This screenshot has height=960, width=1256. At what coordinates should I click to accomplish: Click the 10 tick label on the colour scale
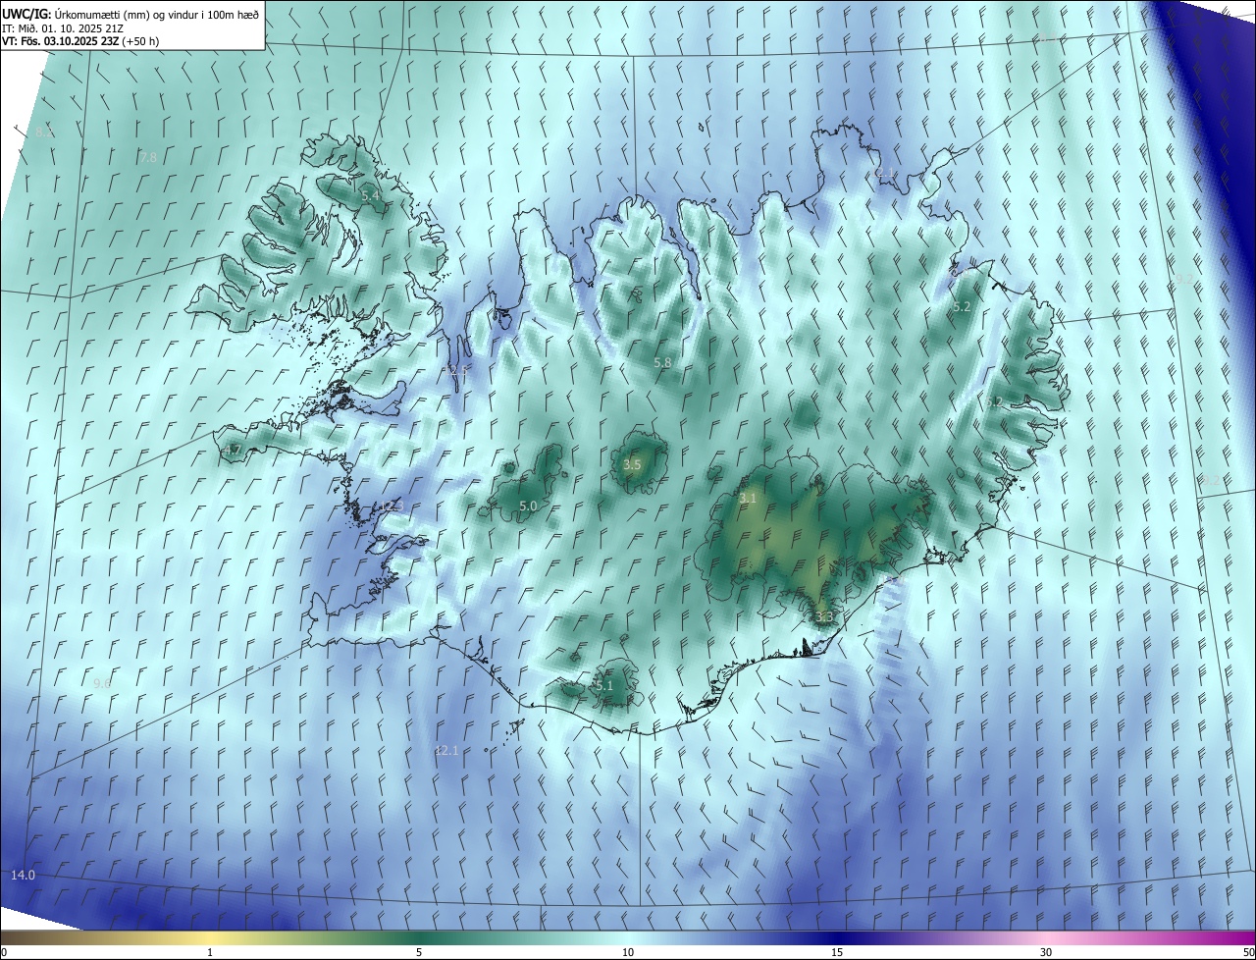pyautogui.click(x=628, y=952)
